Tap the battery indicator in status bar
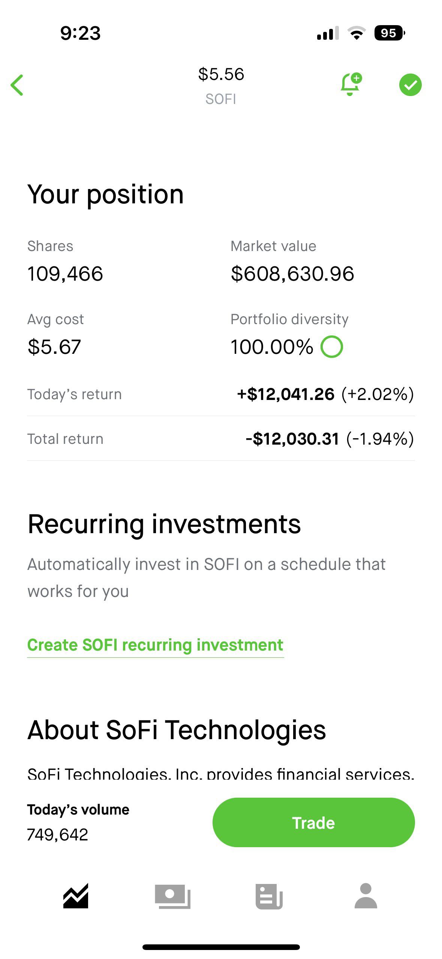This screenshot has height=959, width=442. click(389, 33)
